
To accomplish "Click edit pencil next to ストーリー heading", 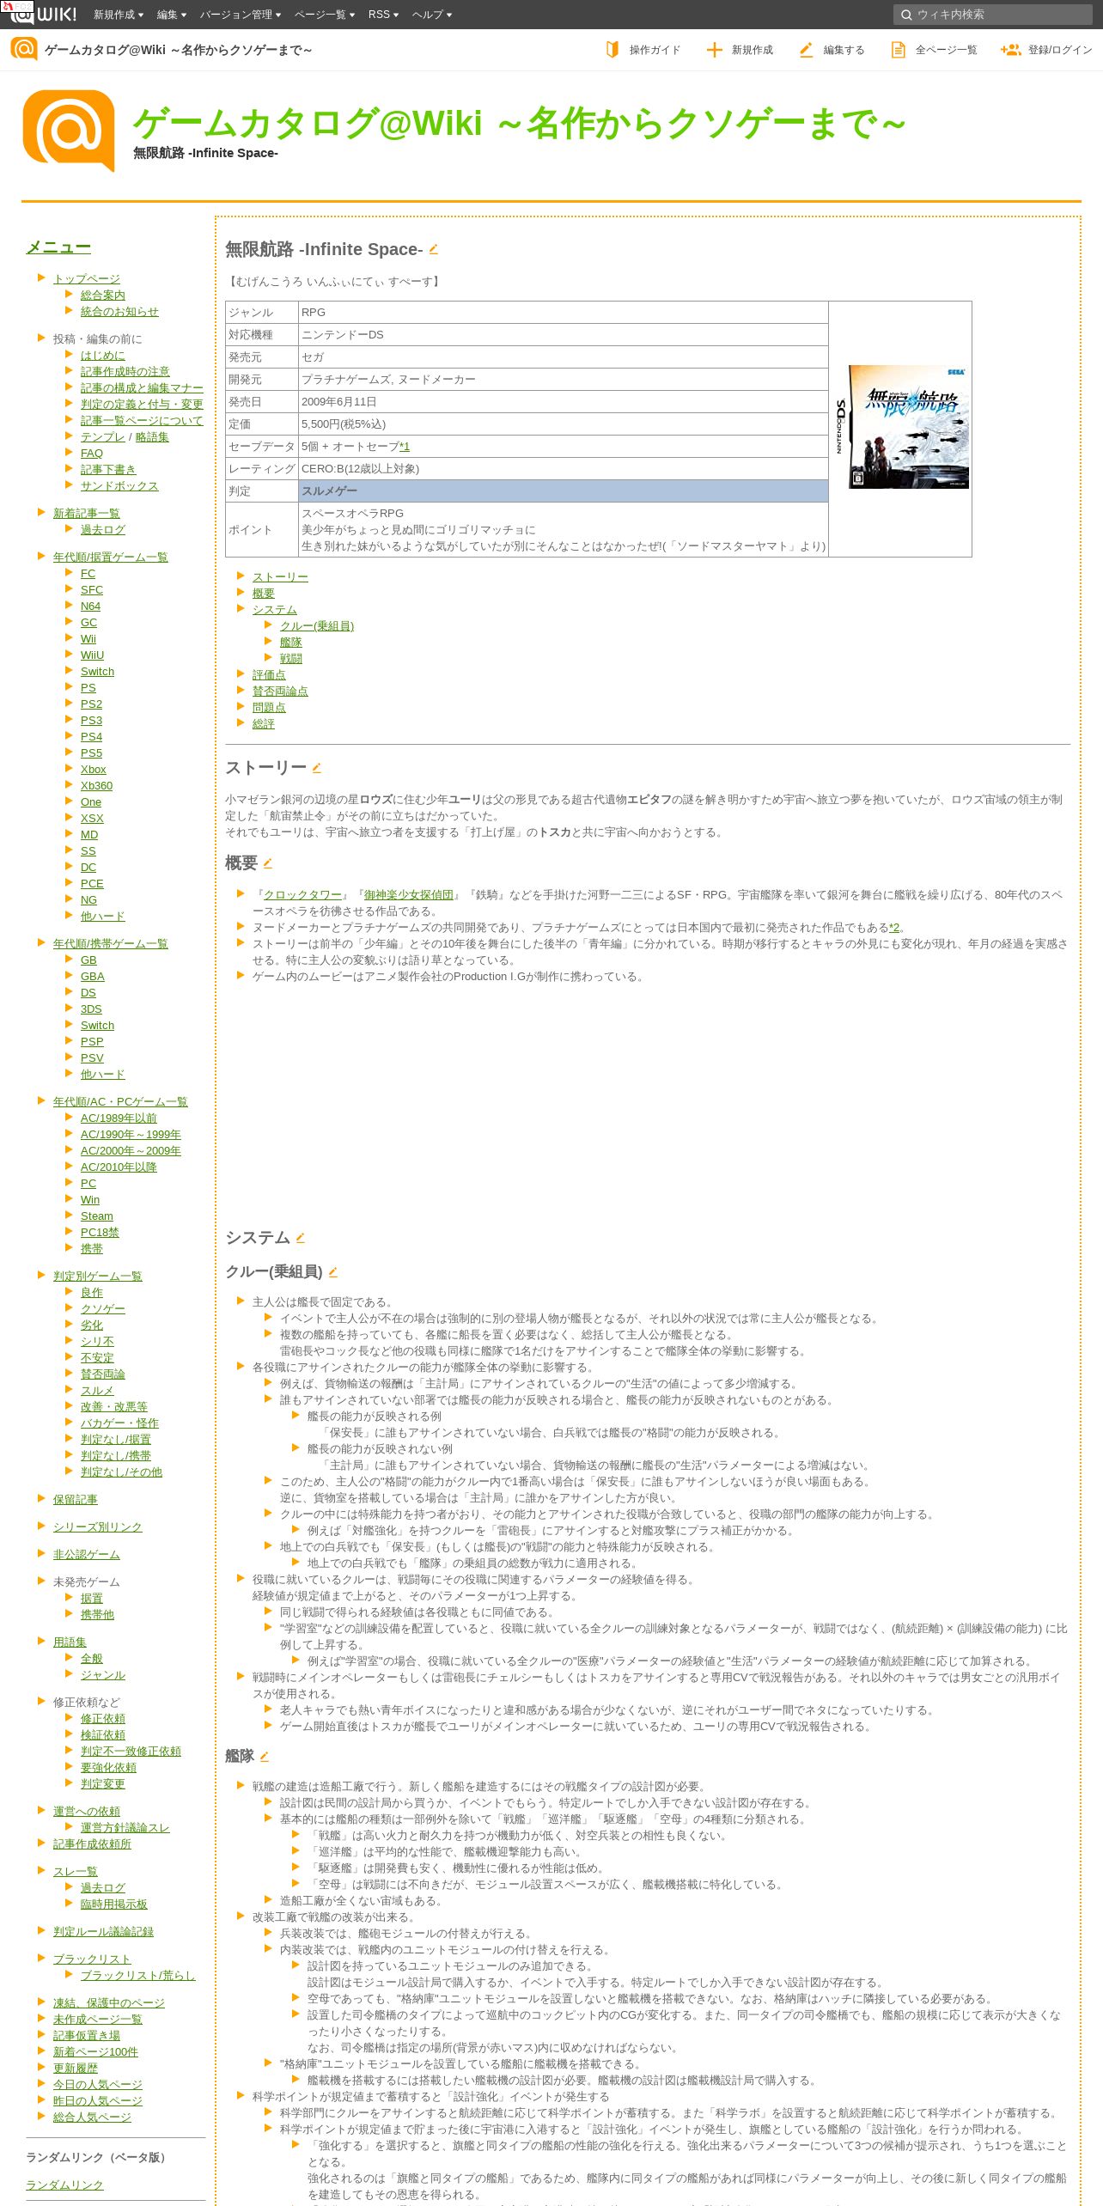I will click(316, 768).
